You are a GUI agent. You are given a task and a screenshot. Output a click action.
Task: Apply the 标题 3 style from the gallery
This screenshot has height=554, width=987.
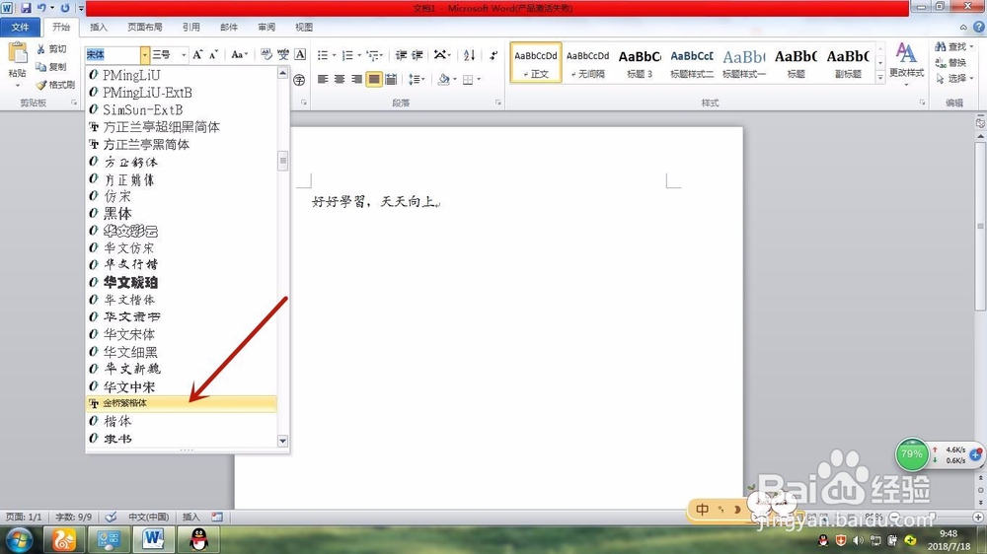[640, 62]
